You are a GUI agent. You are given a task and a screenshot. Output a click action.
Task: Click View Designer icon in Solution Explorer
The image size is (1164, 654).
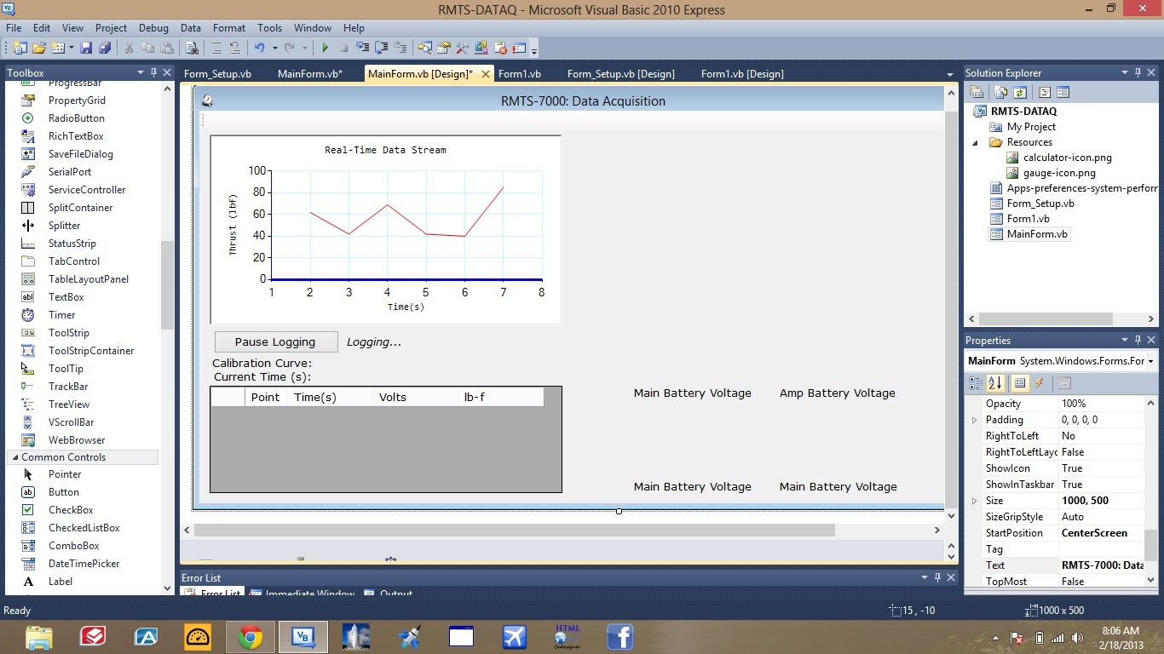(1063, 92)
